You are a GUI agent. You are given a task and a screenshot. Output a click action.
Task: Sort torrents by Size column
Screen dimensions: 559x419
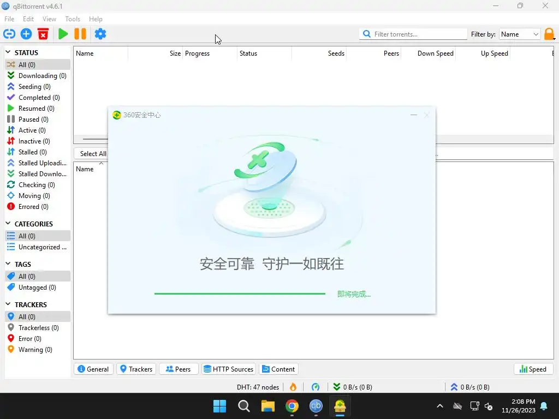click(156, 53)
